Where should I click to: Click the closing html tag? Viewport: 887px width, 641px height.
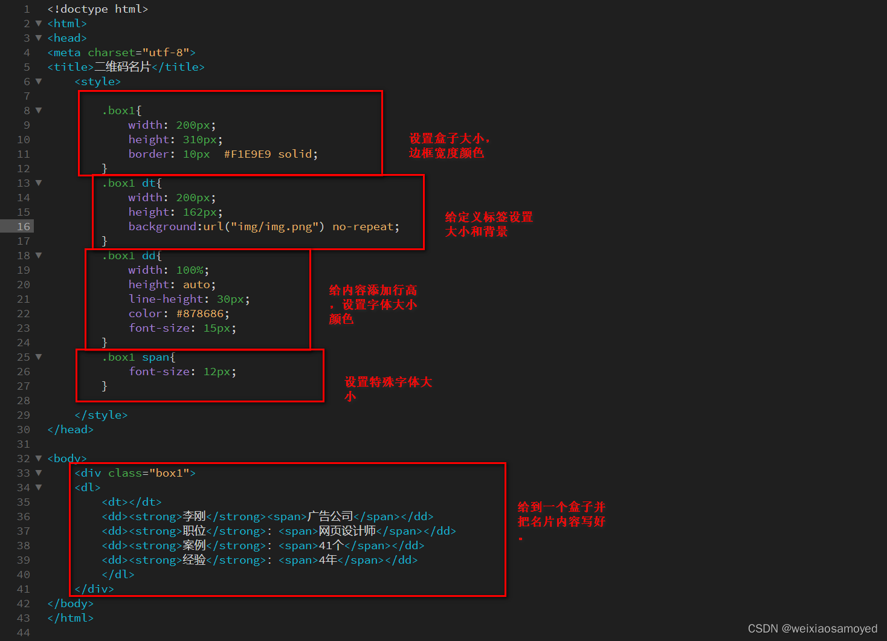point(71,618)
